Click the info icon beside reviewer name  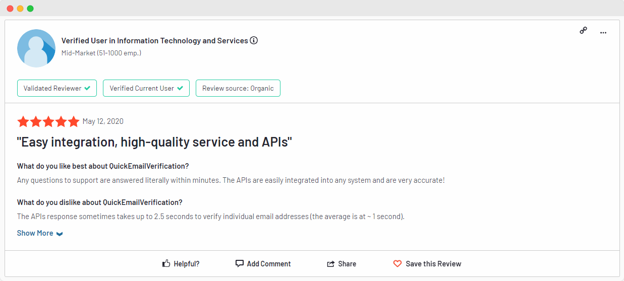(x=254, y=40)
